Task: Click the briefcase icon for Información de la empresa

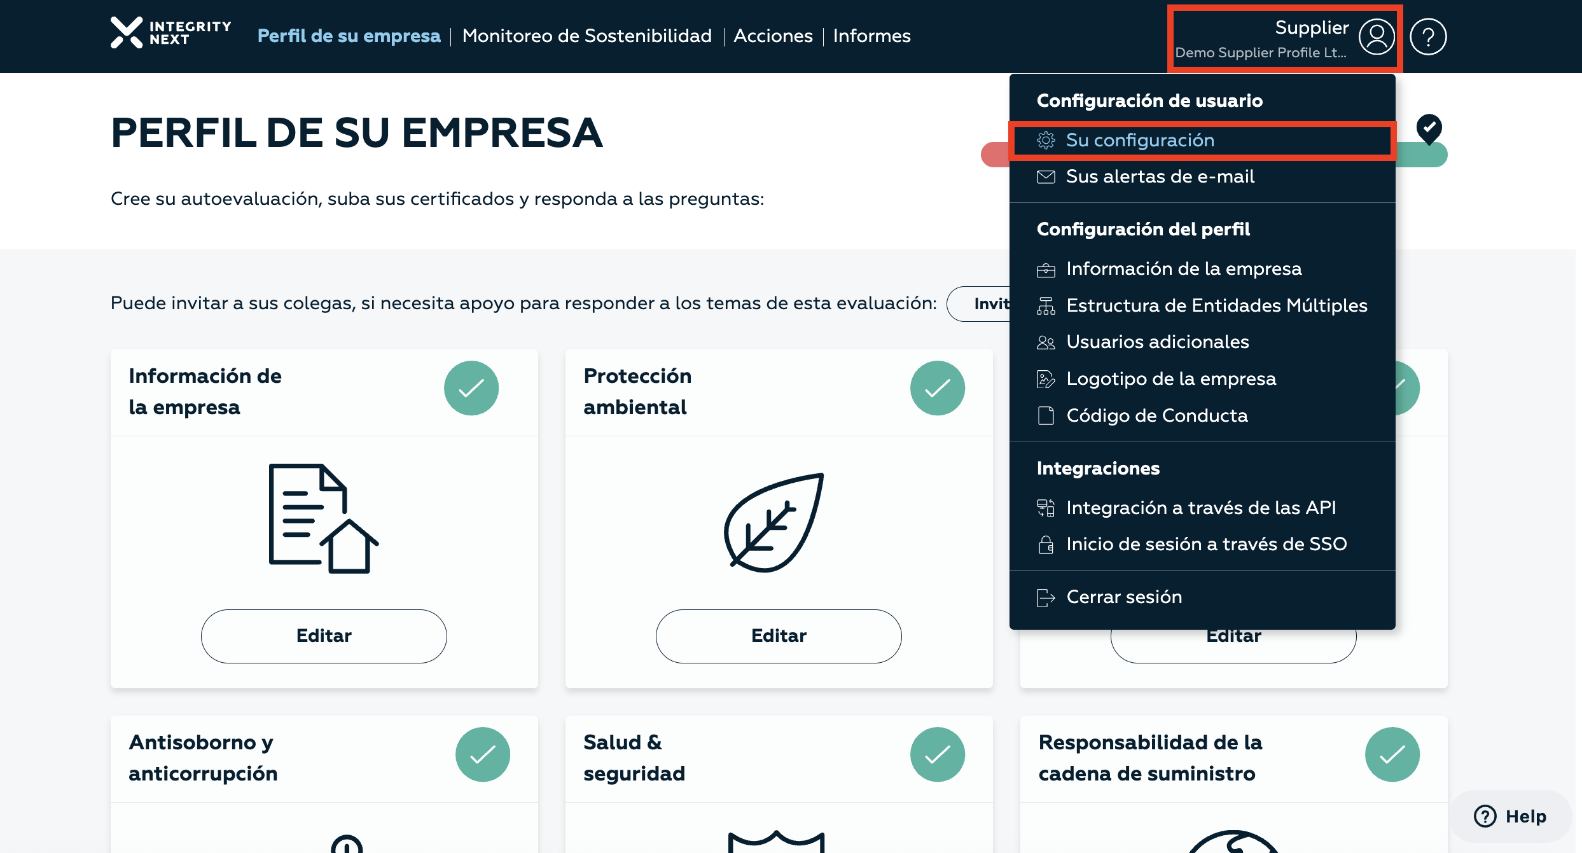Action: tap(1046, 270)
